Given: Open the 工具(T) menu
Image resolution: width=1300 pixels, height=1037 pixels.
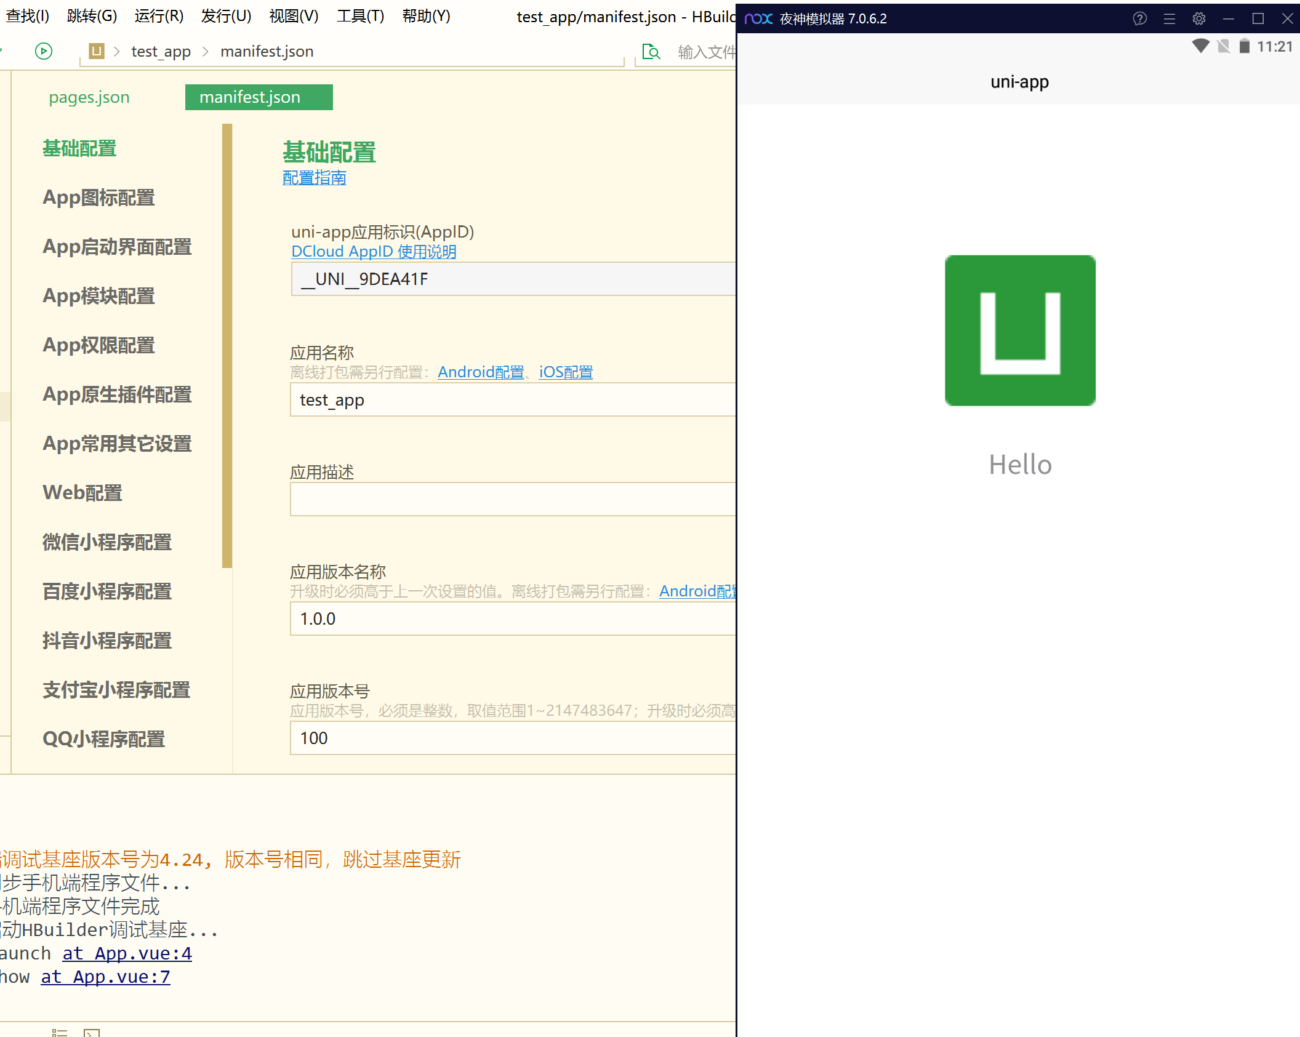Looking at the screenshot, I should pyautogui.click(x=360, y=16).
